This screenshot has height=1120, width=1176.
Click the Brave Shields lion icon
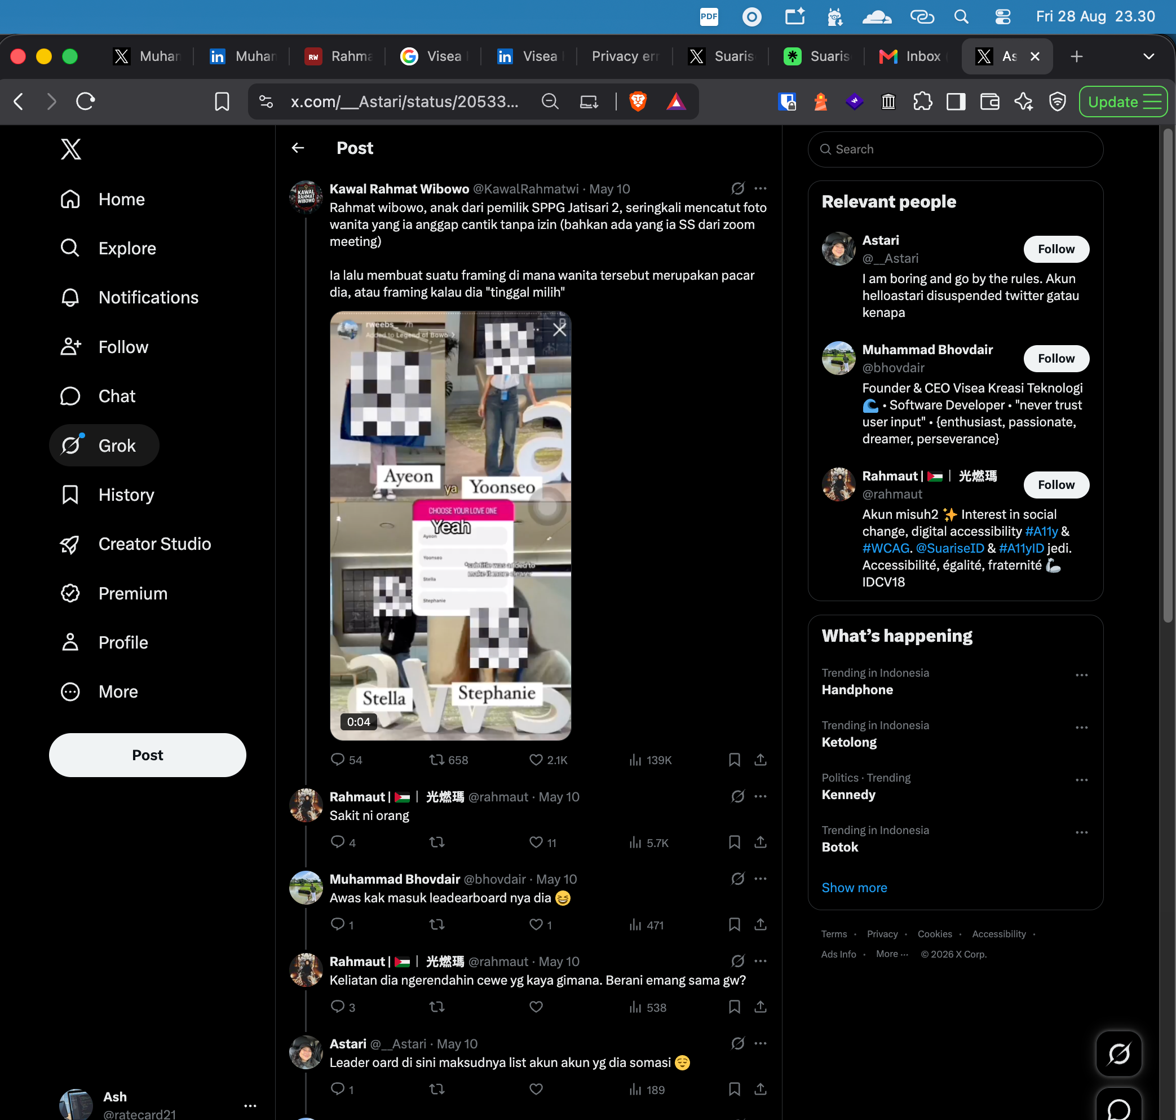(638, 102)
